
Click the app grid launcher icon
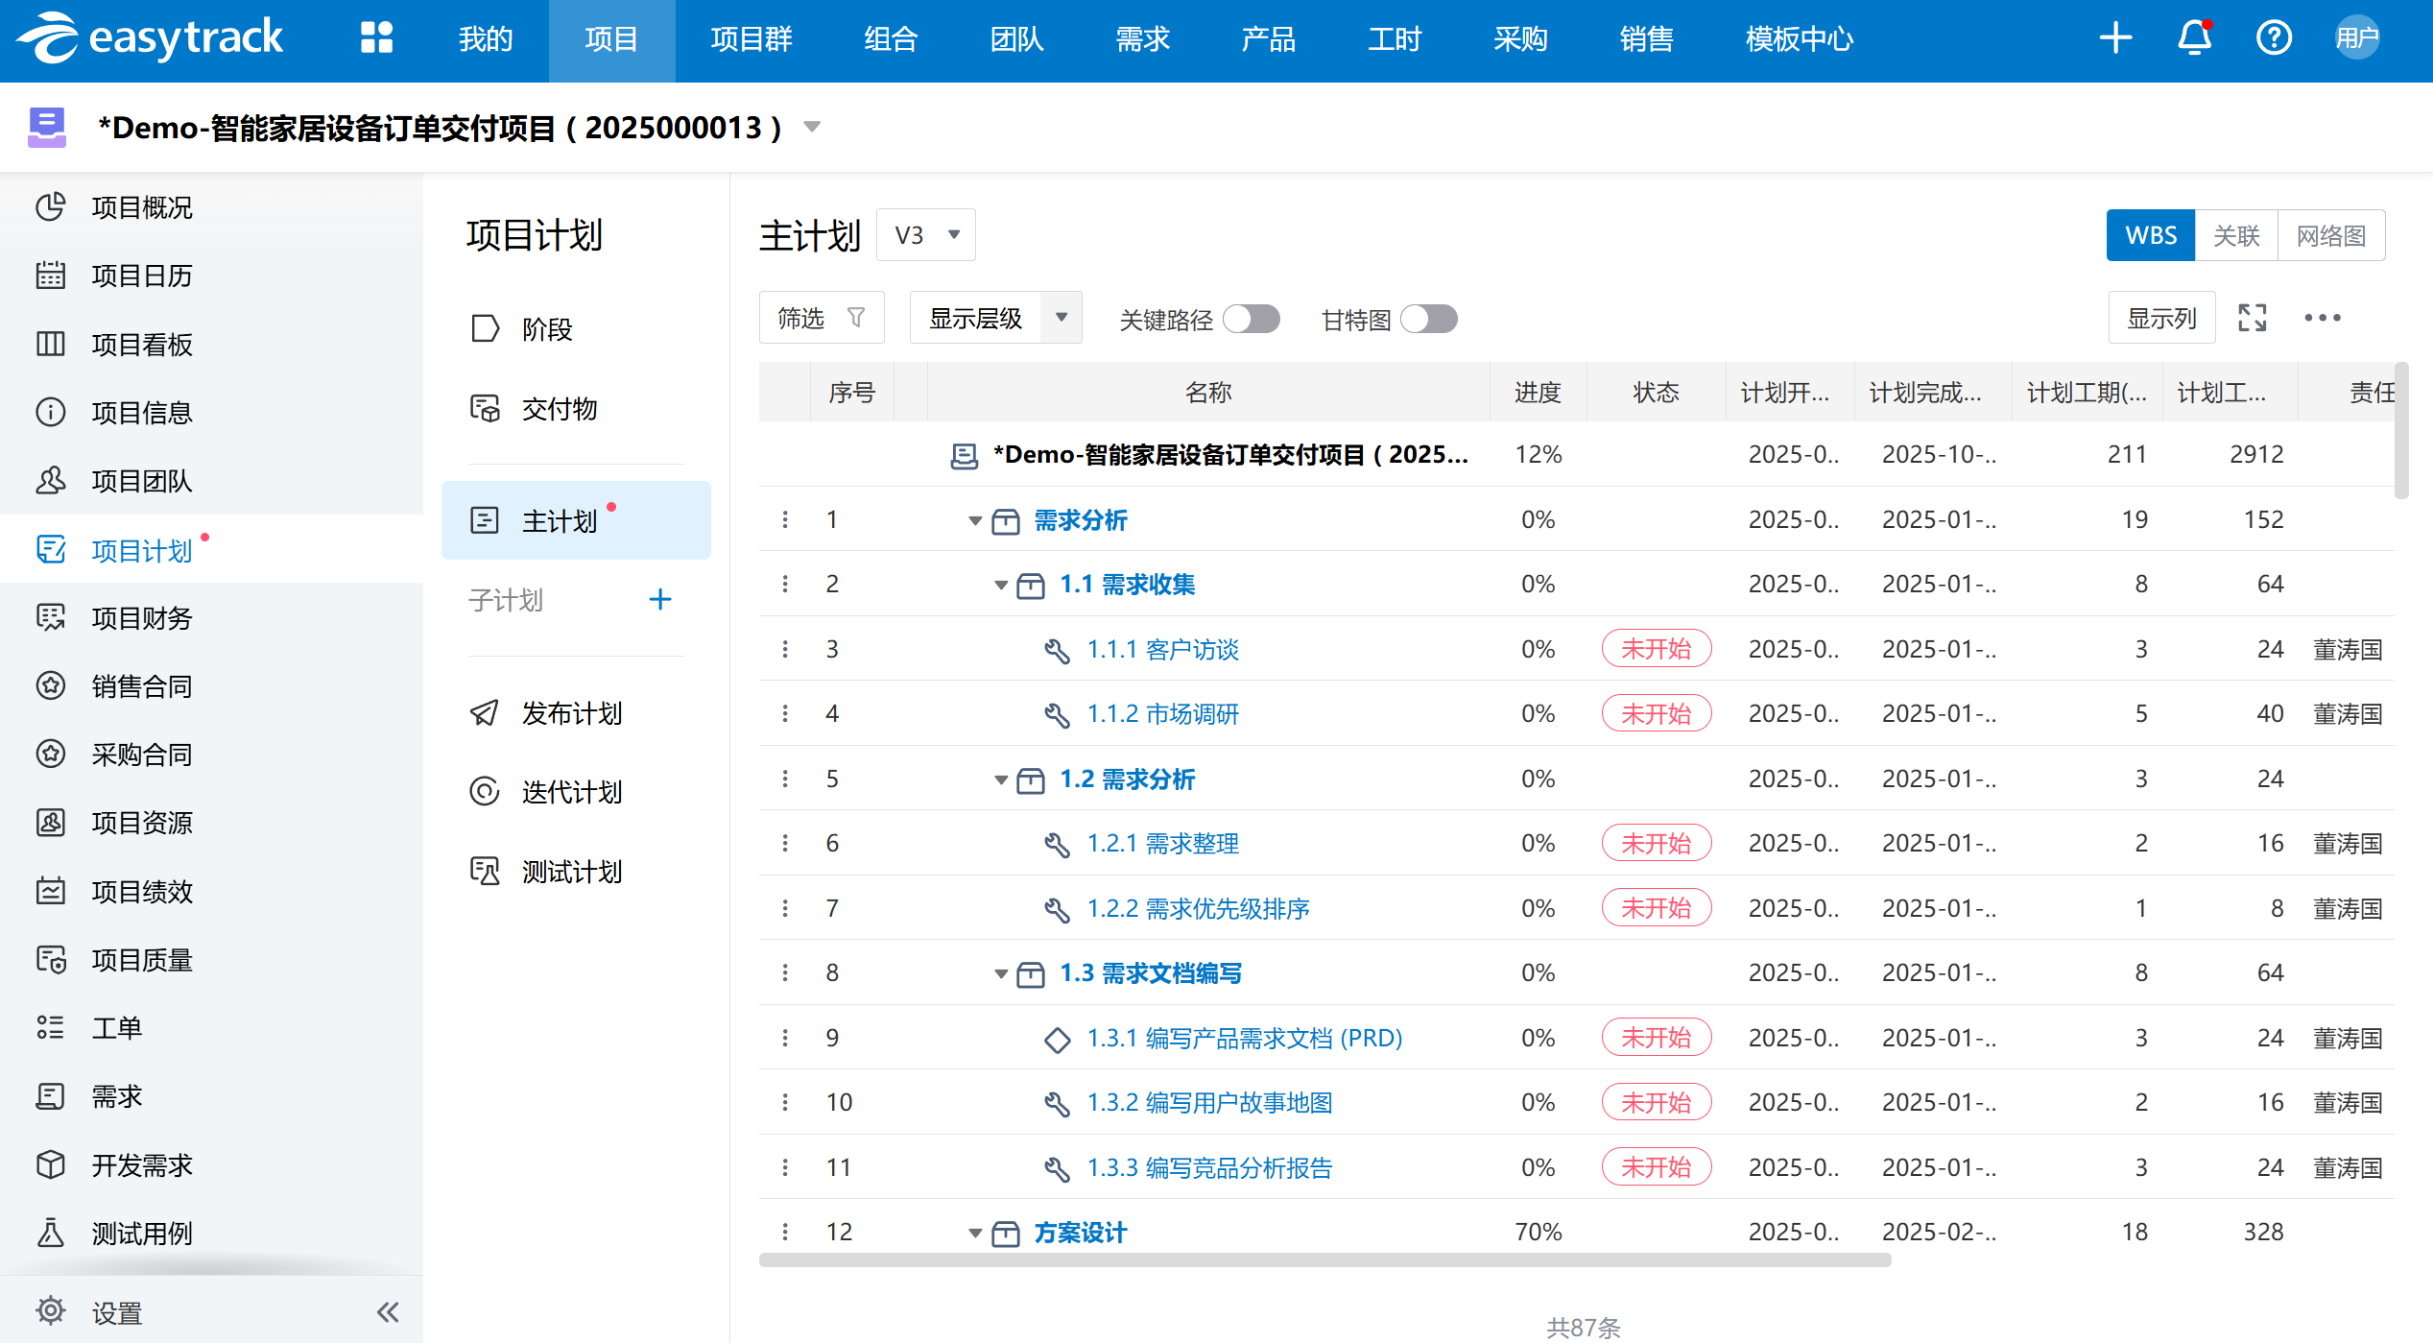click(x=376, y=38)
